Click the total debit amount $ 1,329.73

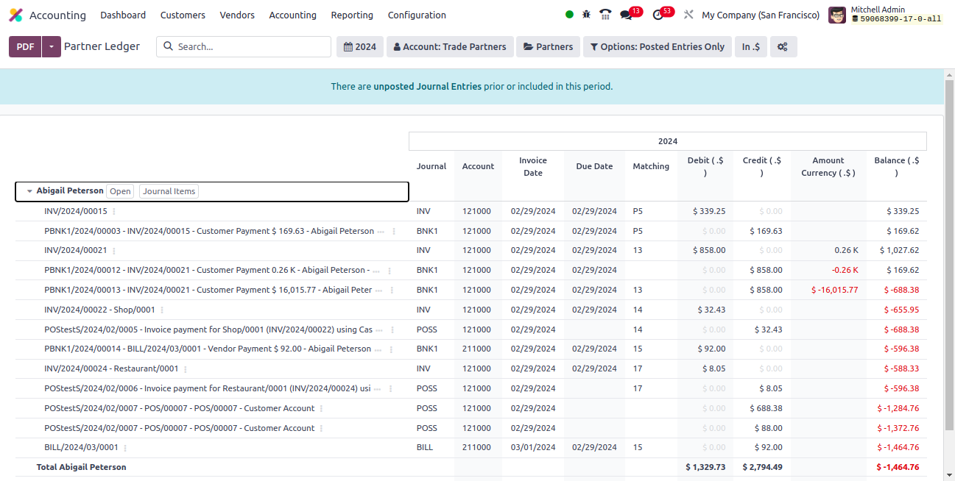[x=705, y=467]
